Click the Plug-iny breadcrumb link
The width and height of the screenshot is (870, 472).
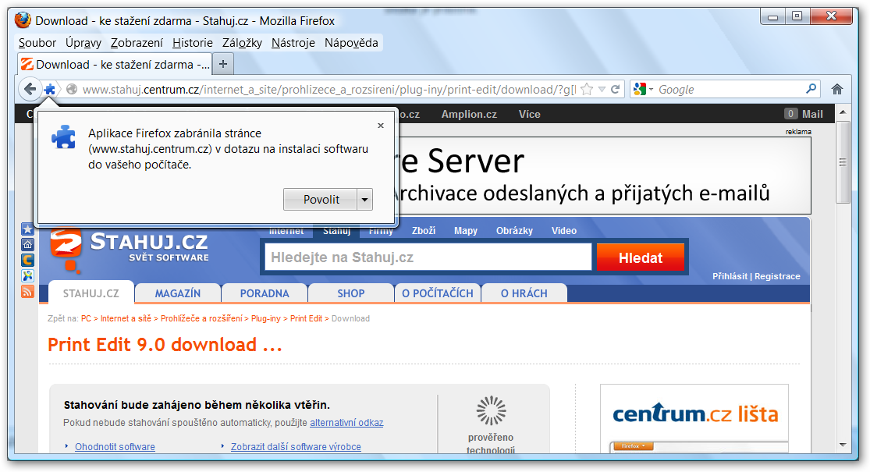[x=266, y=318]
